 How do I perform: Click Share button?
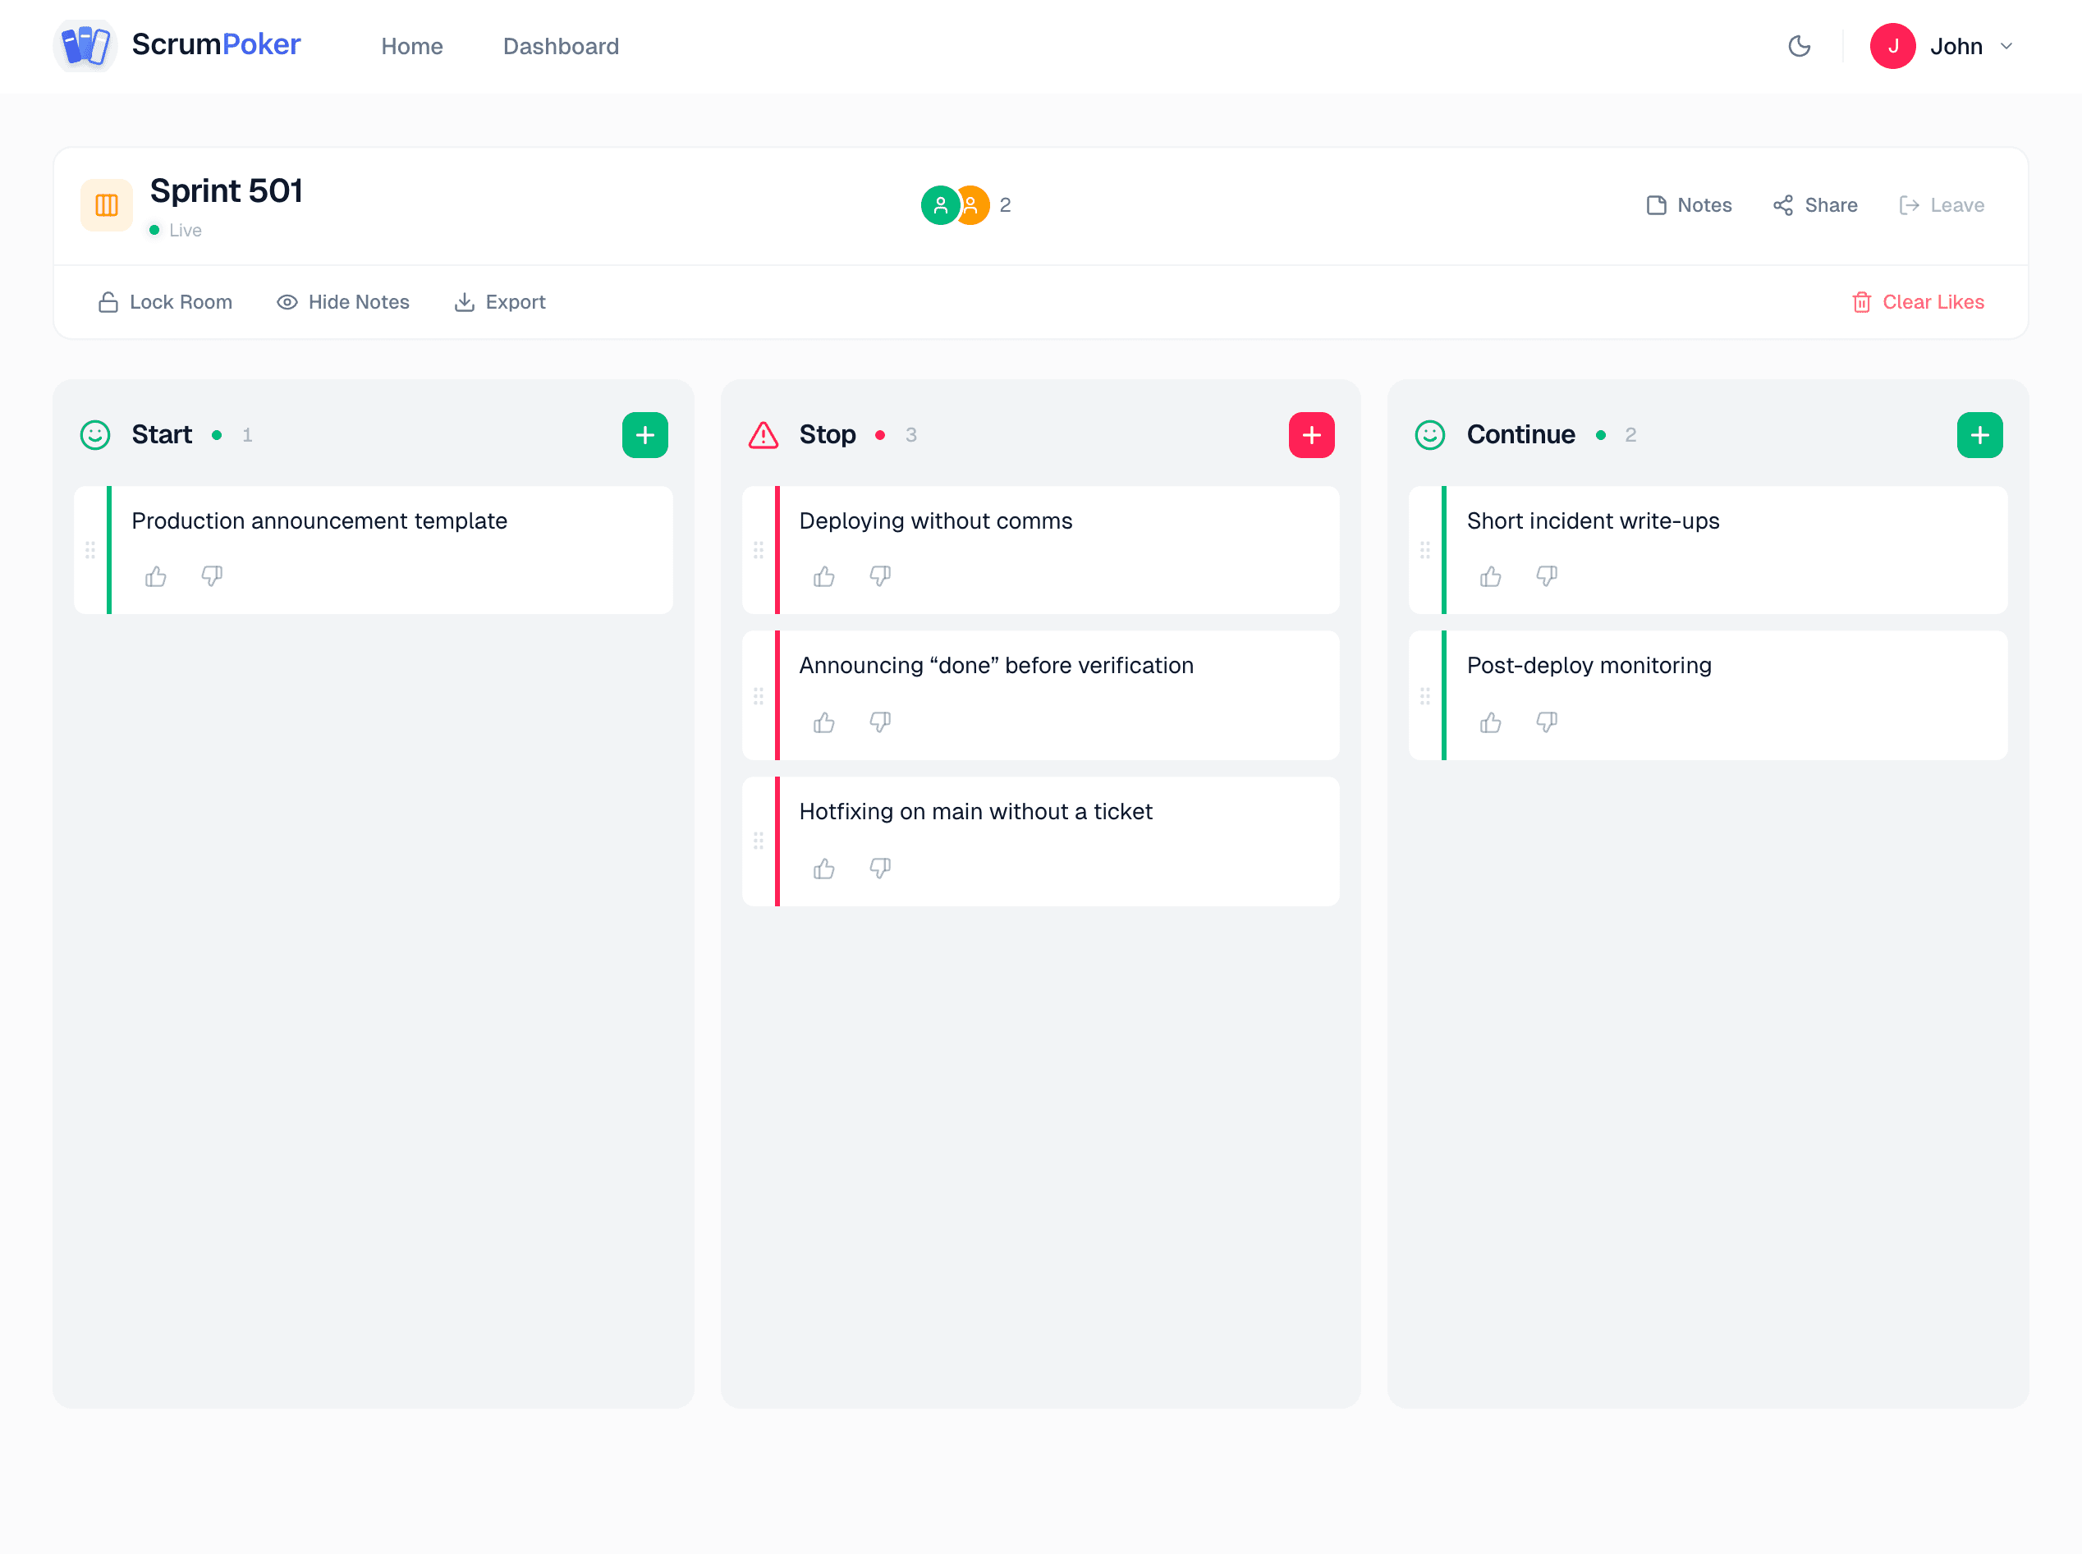(x=1815, y=205)
